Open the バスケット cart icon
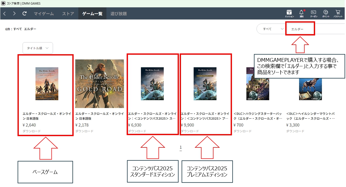Image resolution: width=346 pixels, height=187 pixels. [x=338, y=14]
